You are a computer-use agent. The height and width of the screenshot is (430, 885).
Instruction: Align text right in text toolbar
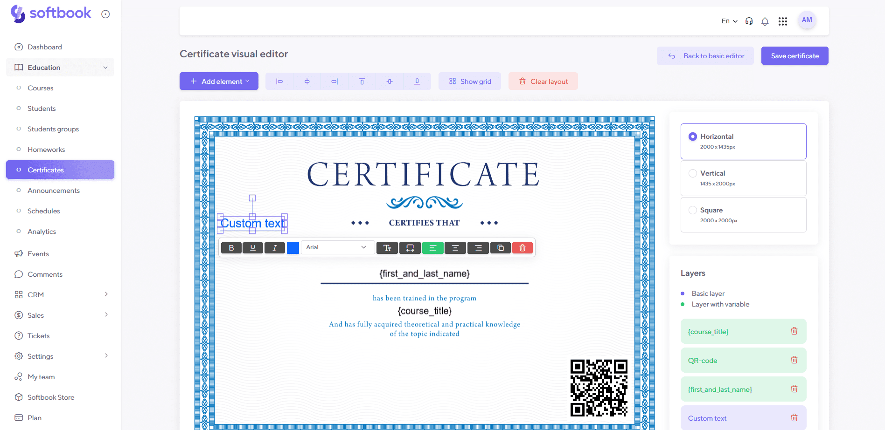tap(478, 248)
